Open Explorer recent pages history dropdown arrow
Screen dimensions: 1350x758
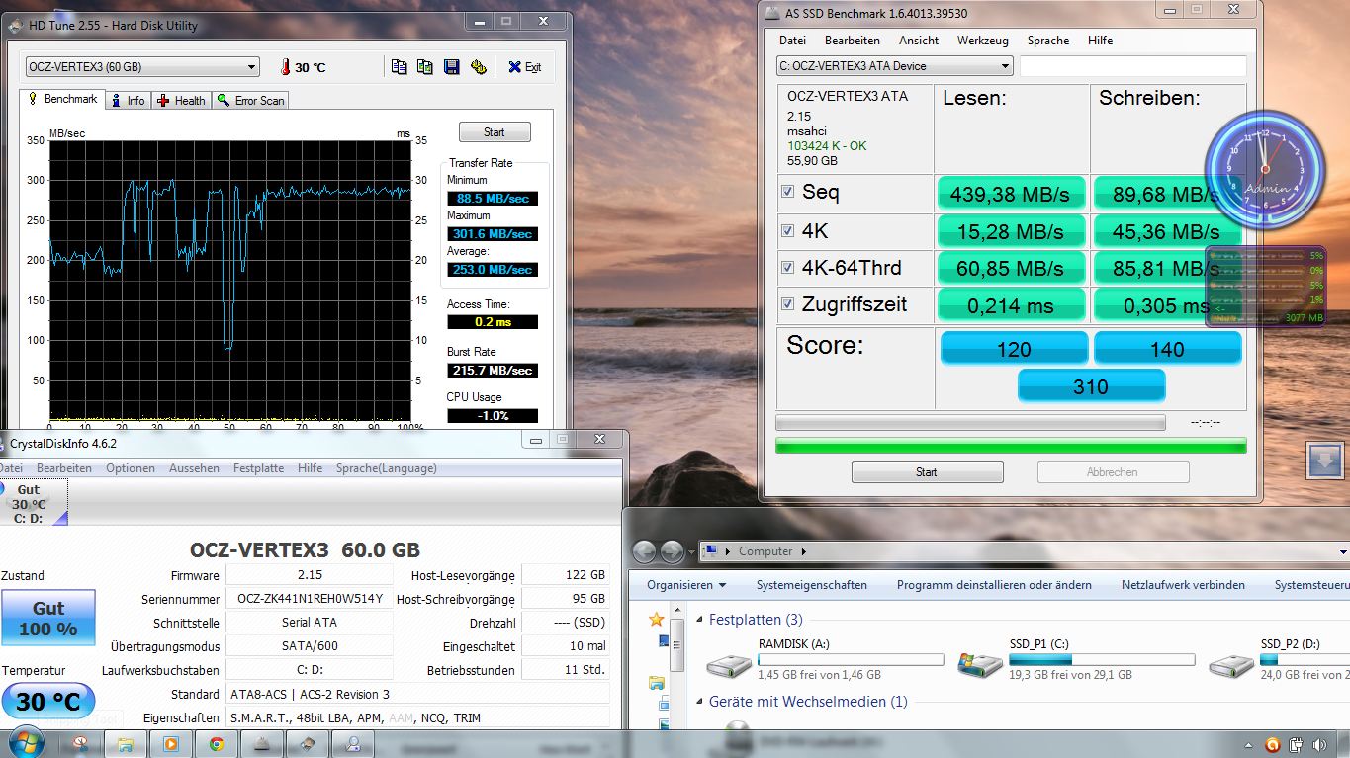pyautogui.click(x=692, y=551)
